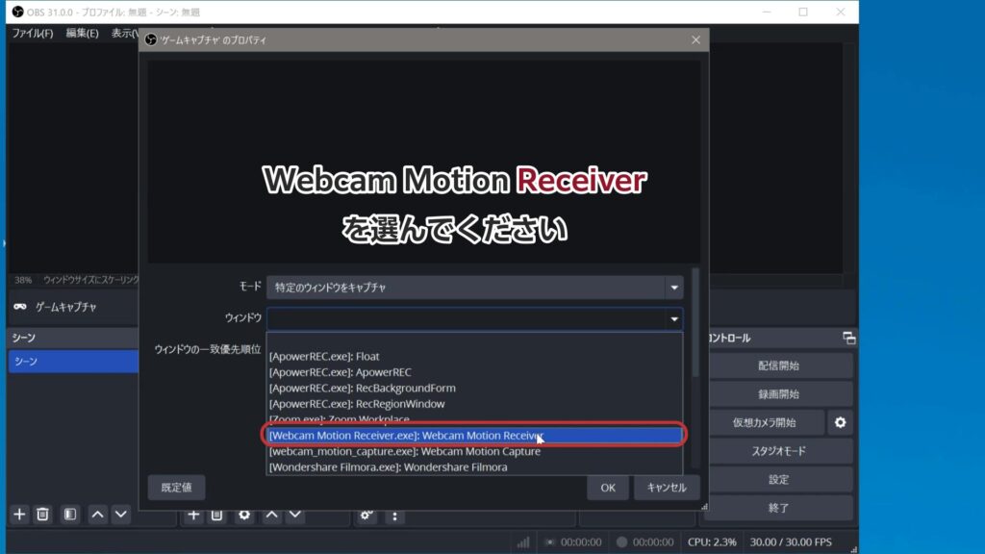Click the 既定値 defaults button
The width and height of the screenshot is (985, 554).
click(176, 488)
